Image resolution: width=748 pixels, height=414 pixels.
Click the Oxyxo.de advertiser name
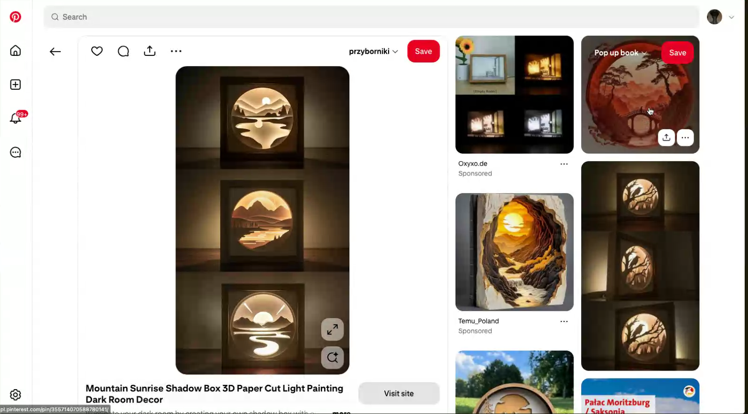[x=473, y=164]
